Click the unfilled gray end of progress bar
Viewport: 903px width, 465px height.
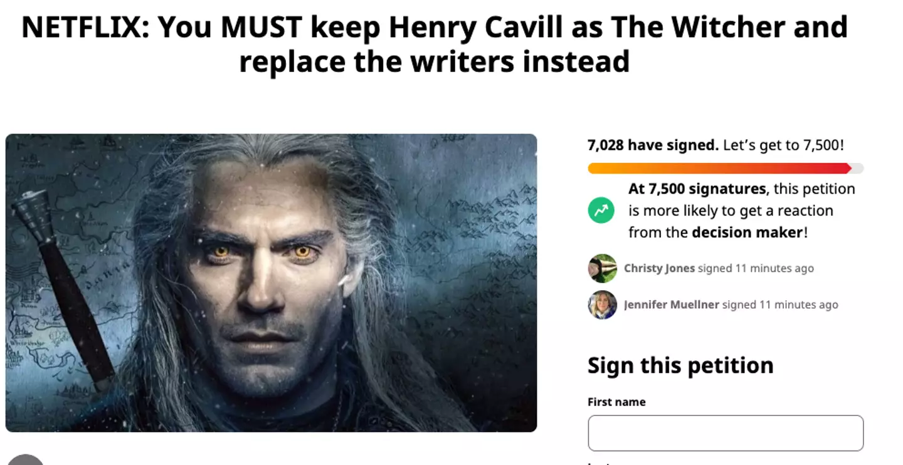coord(858,168)
